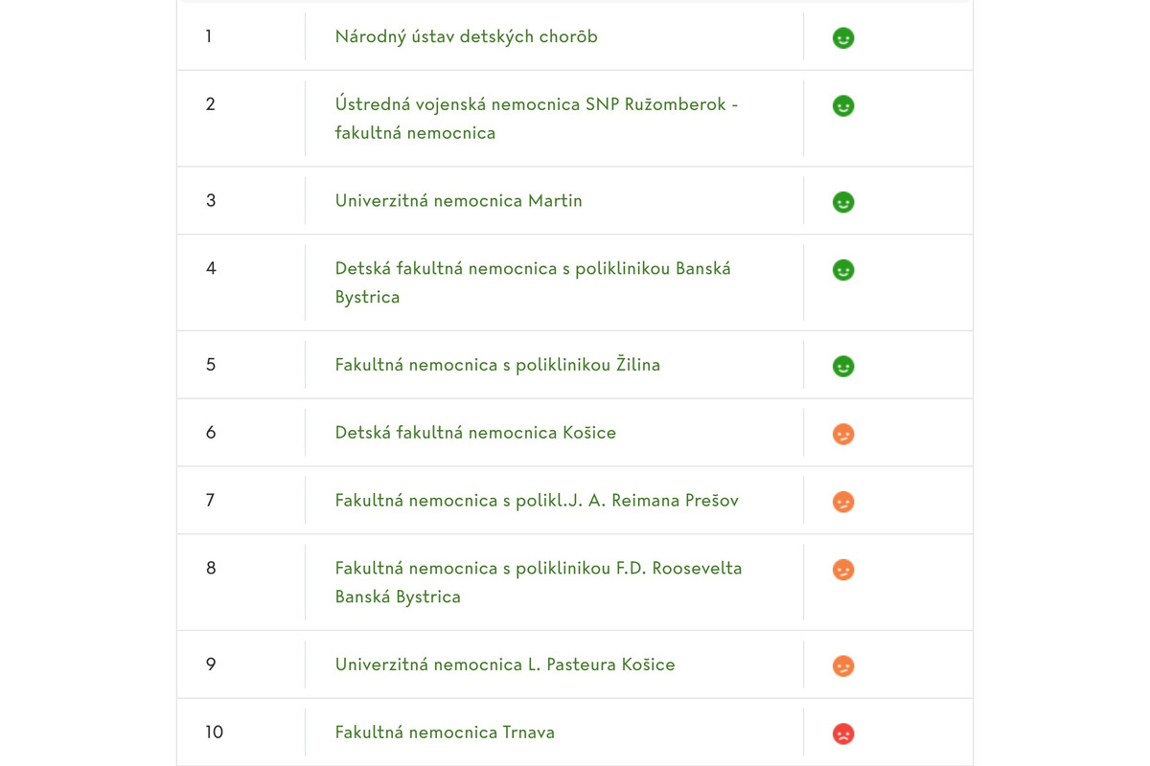Click green smiley beside Ružomberok military hospital
The width and height of the screenshot is (1150, 766).
pyautogui.click(x=843, y=106)
